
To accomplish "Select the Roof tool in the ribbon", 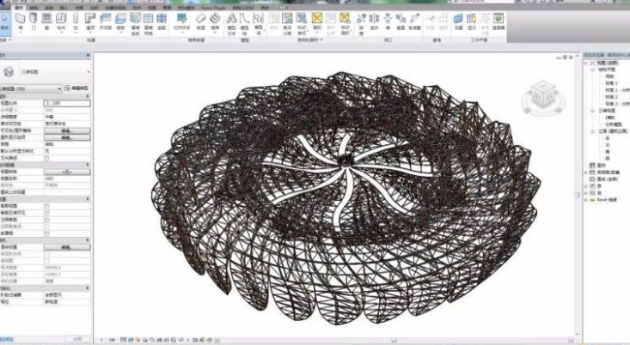I will (x=90, y=21).
